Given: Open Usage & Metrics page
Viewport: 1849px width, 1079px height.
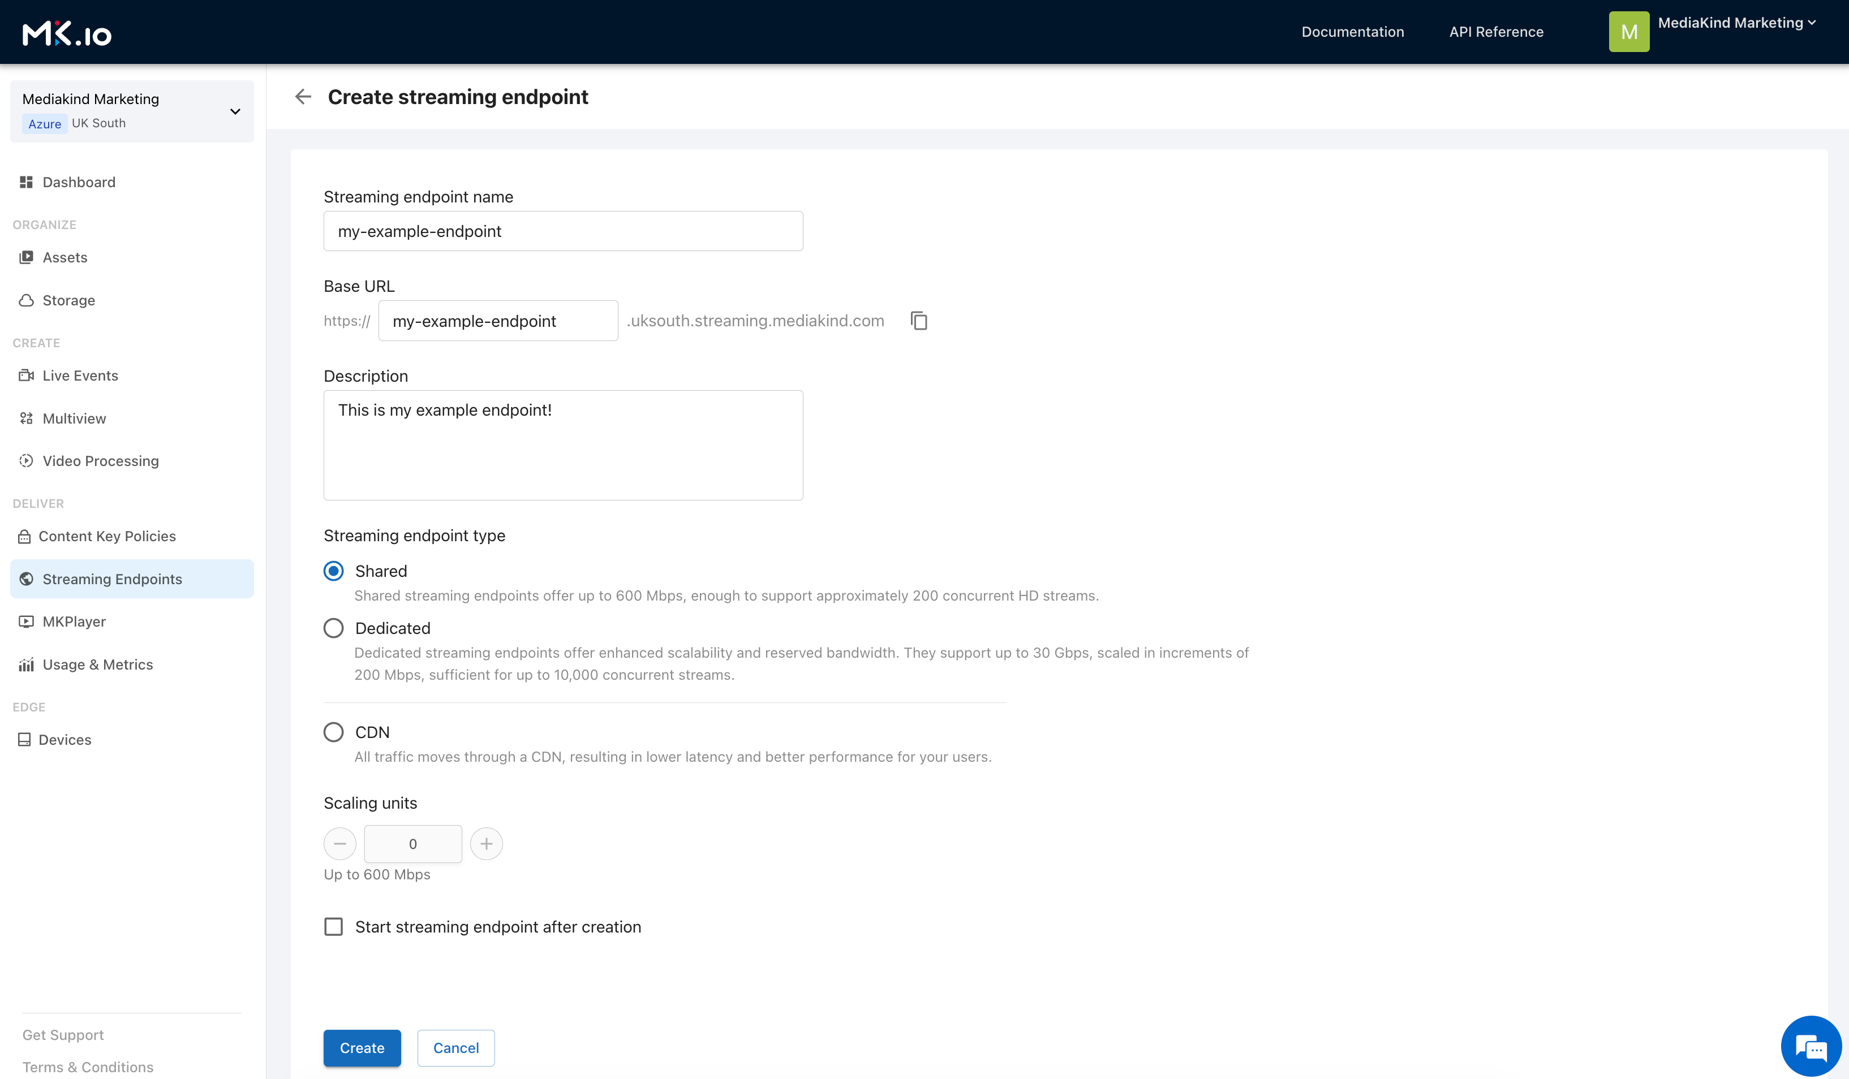Looking at the screenshot, I should click(132, 664).
